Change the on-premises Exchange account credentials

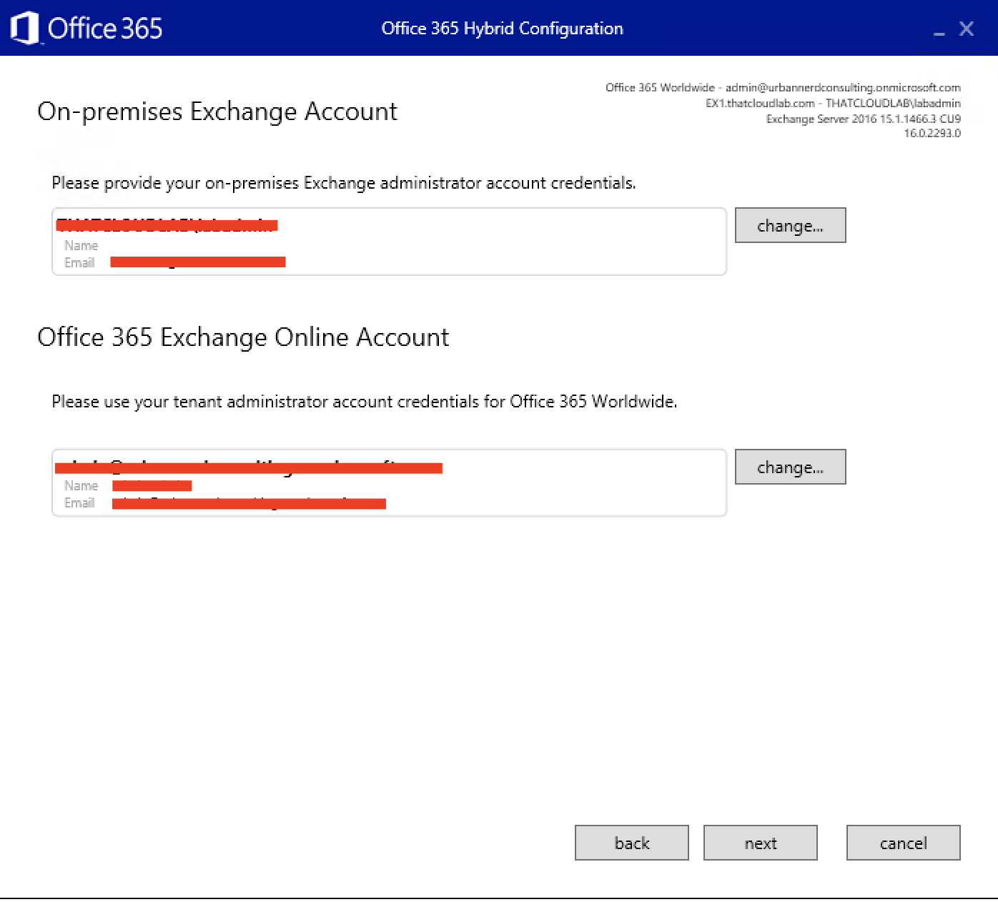pos(790,226)
